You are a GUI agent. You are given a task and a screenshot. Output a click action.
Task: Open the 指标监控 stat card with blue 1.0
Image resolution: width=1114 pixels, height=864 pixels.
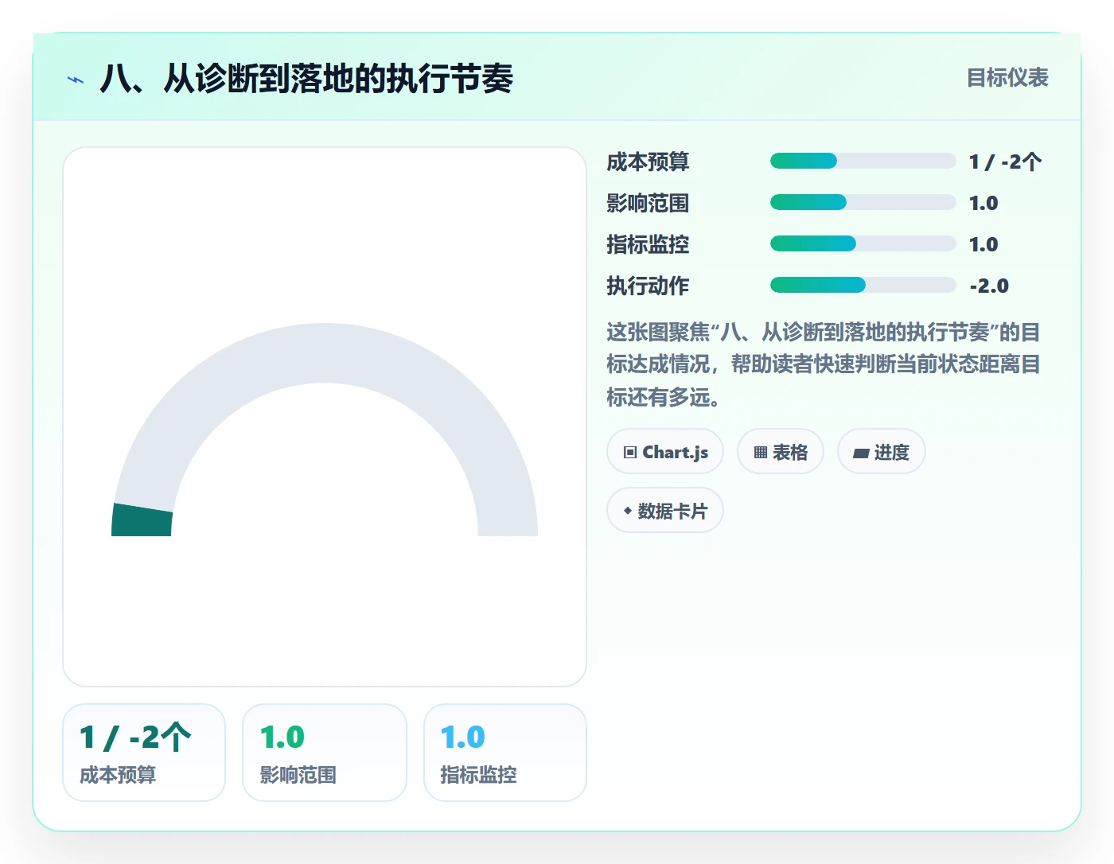[x=505, y=753]
